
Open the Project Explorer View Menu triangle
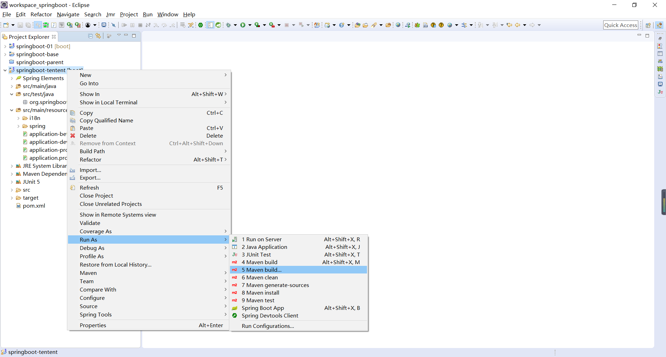(x=119, y=35)
